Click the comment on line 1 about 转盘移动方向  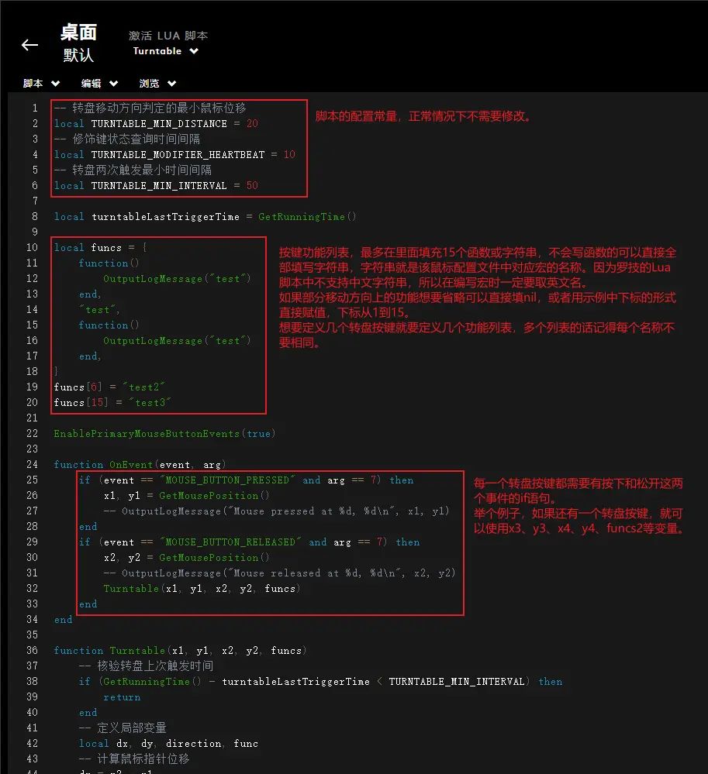[x=150, y=108]
